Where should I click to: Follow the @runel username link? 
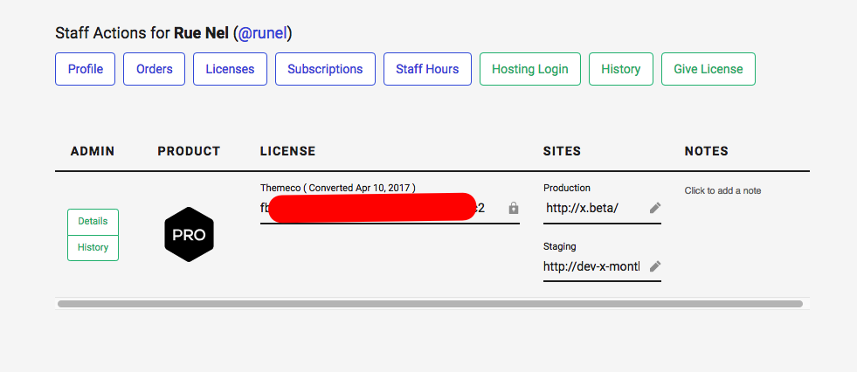[262, 33]
